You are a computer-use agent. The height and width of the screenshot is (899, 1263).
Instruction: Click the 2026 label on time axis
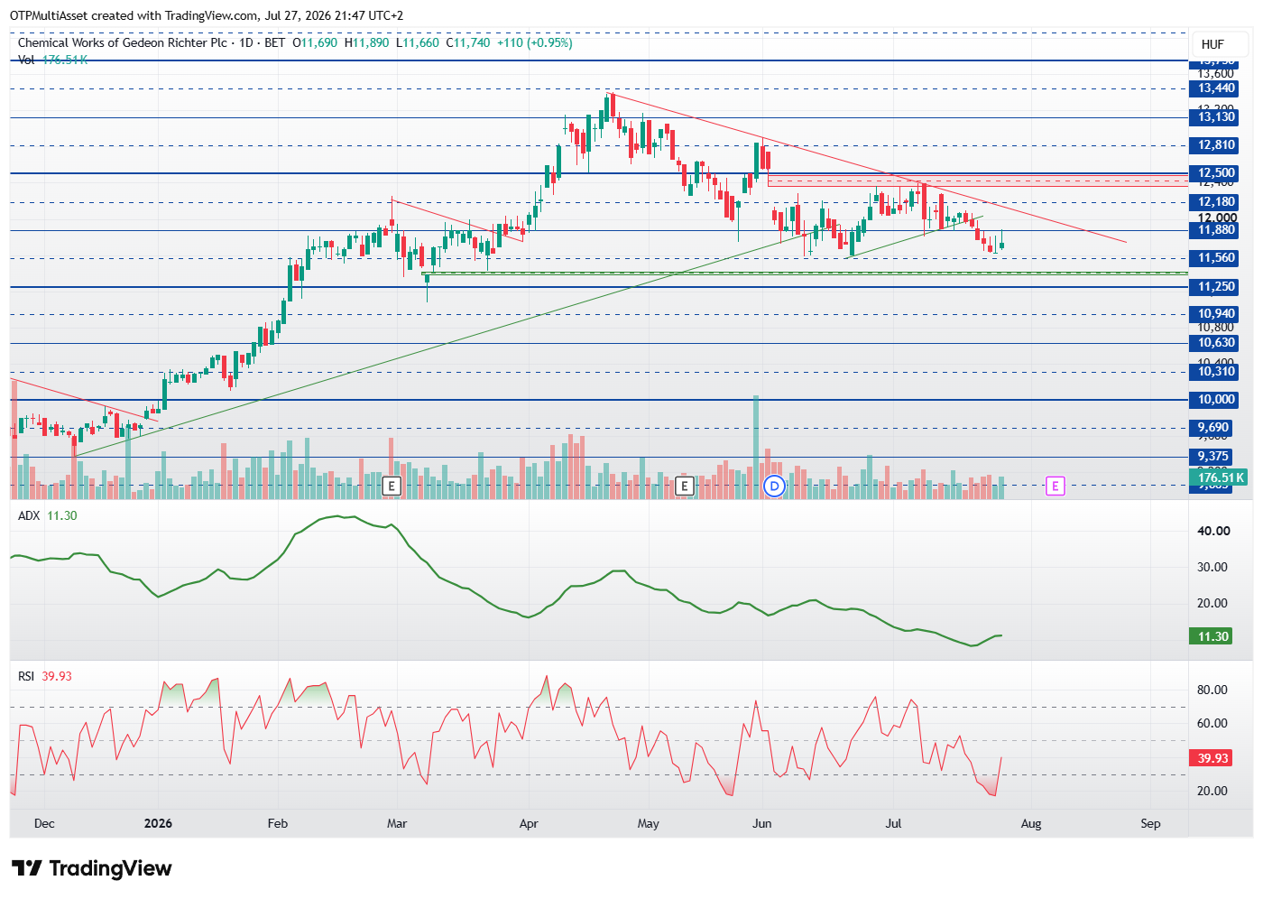coord(158,823)
